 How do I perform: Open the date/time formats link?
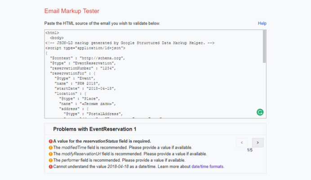208,167
